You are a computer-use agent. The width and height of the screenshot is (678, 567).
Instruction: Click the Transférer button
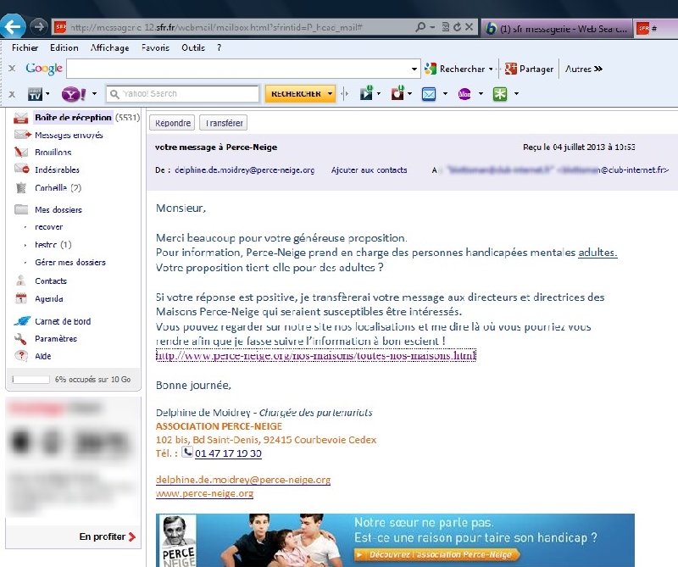pyautogui.click(x=224, y=123)
